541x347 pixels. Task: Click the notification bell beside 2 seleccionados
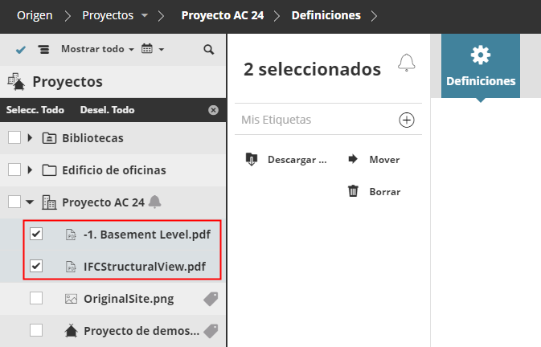point(407,63)
